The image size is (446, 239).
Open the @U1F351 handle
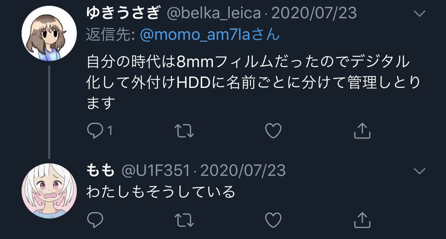(x=156, y=171)
